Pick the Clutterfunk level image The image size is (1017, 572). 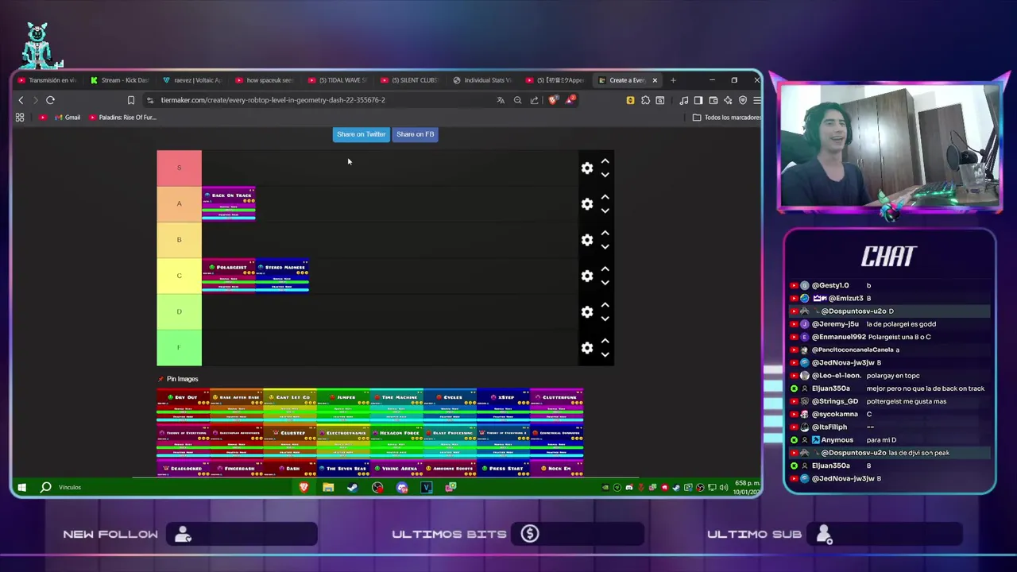(556, 405)
